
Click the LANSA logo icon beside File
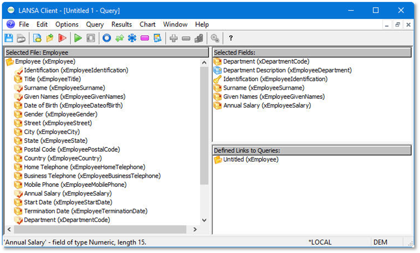[x=10, y=24]
